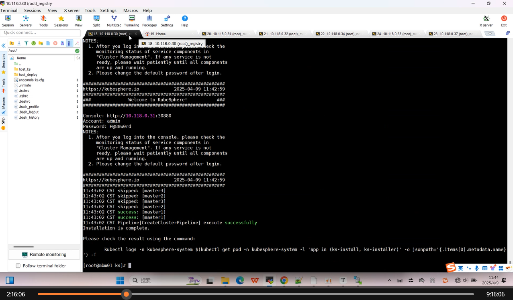Open the Packages manager icon

[x=149, y=20]
